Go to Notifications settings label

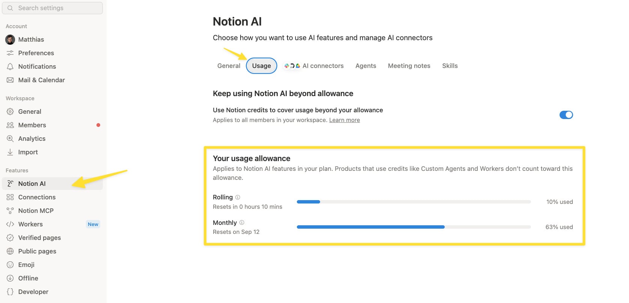[37, 66]
